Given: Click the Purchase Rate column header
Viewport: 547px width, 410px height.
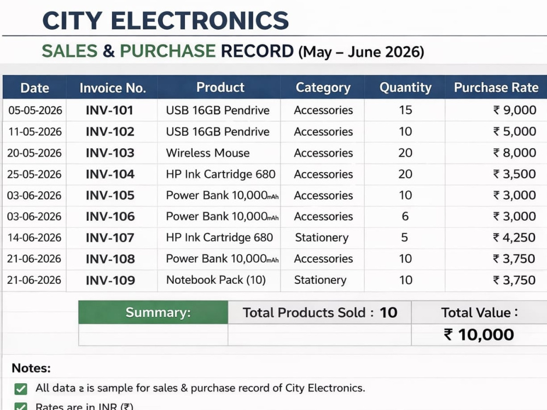Looking at the screenshot, I should [x=496, y=87].
